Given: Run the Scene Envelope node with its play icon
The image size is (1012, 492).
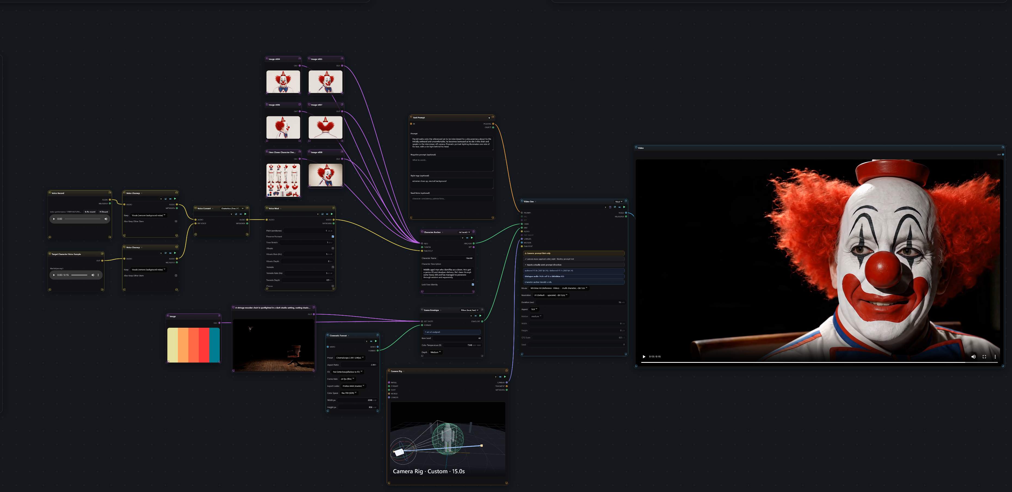Looking at the screenshot, I should [x=480, y=315].
